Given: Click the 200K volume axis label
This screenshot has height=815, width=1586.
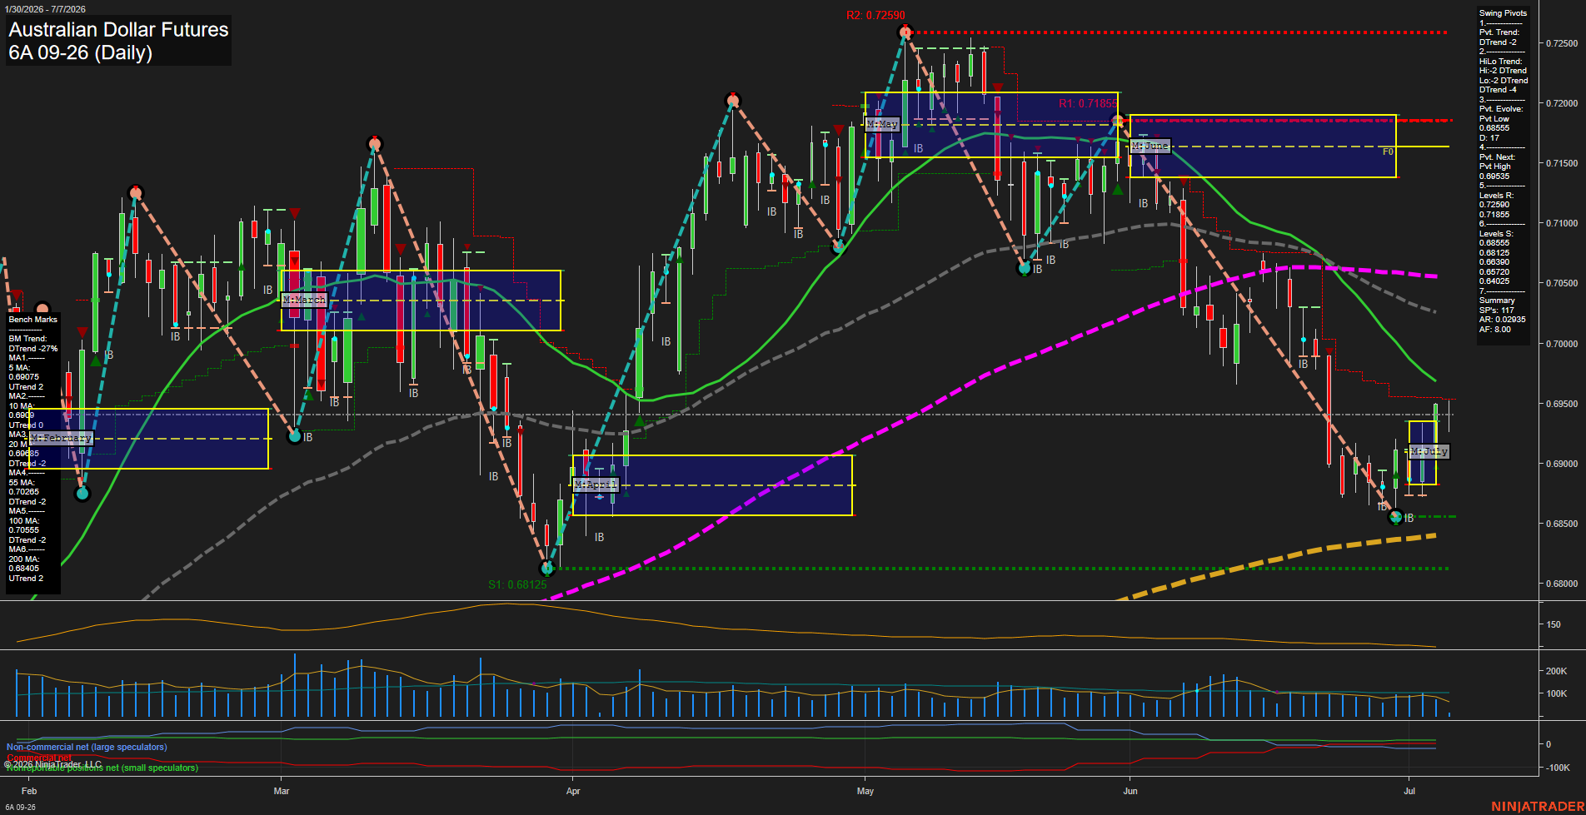Looking at the screenshot, I should (x=1557, y=671).
